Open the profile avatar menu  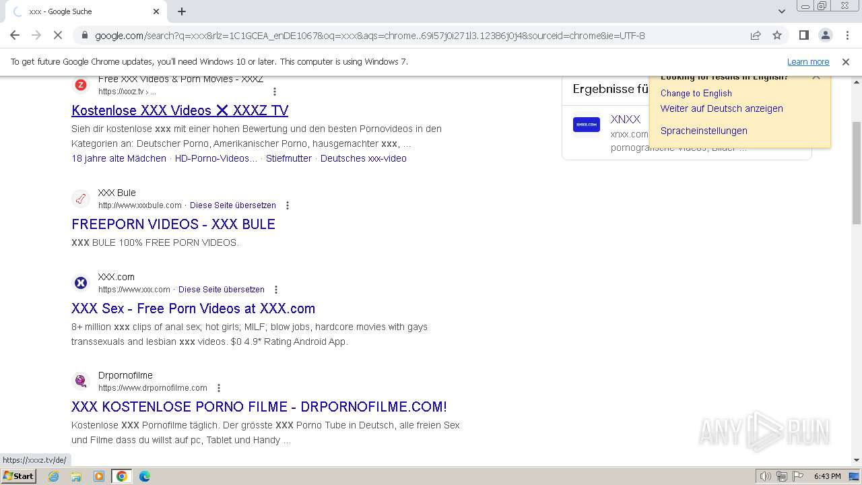click(826, 35)
